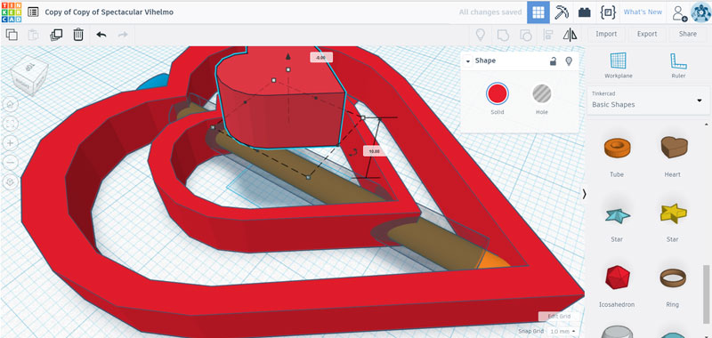712x338 pixels.
Task: Open the Align tool
Action: click(548, 34)
